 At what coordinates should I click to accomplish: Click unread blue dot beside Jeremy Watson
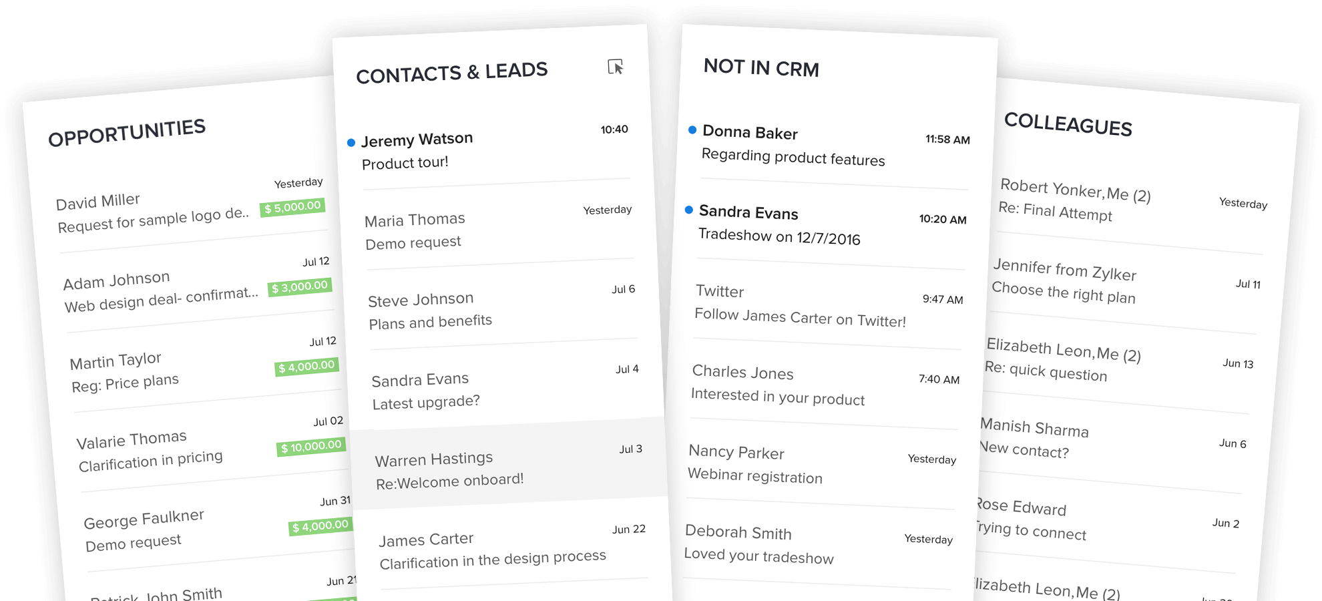point(351,142)
